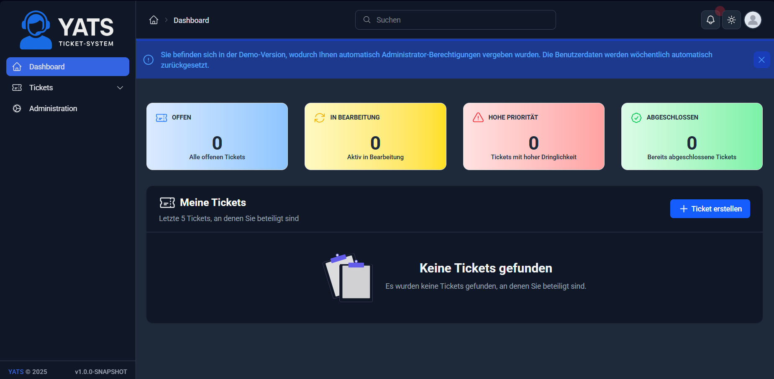The image size is (774, 379).
Task: Click into the Suchen search field
Action: [455, 20]
